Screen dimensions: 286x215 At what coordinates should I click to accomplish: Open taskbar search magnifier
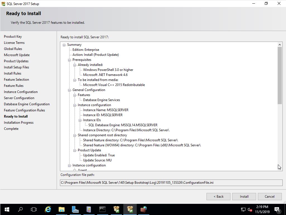20,209
